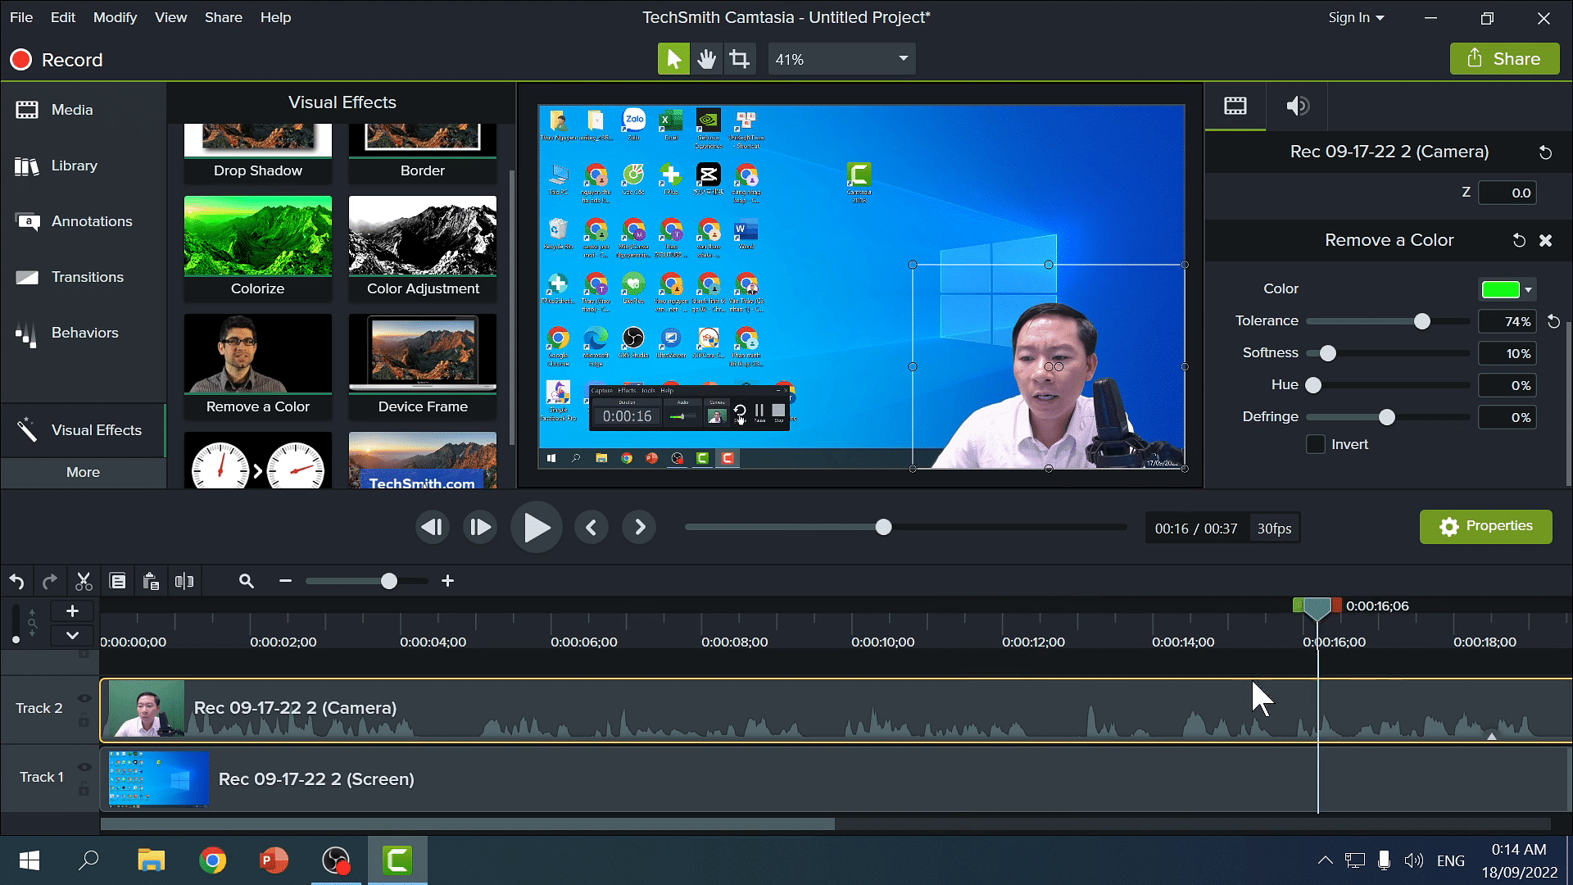Screen dimensions: 1573x885
Task: Activate the Pan hand tool
Action: click(x=706, y=59)
